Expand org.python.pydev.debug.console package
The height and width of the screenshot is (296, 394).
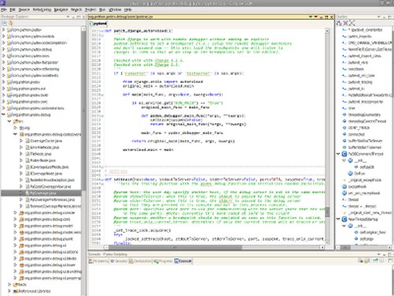tap(15, 212)
